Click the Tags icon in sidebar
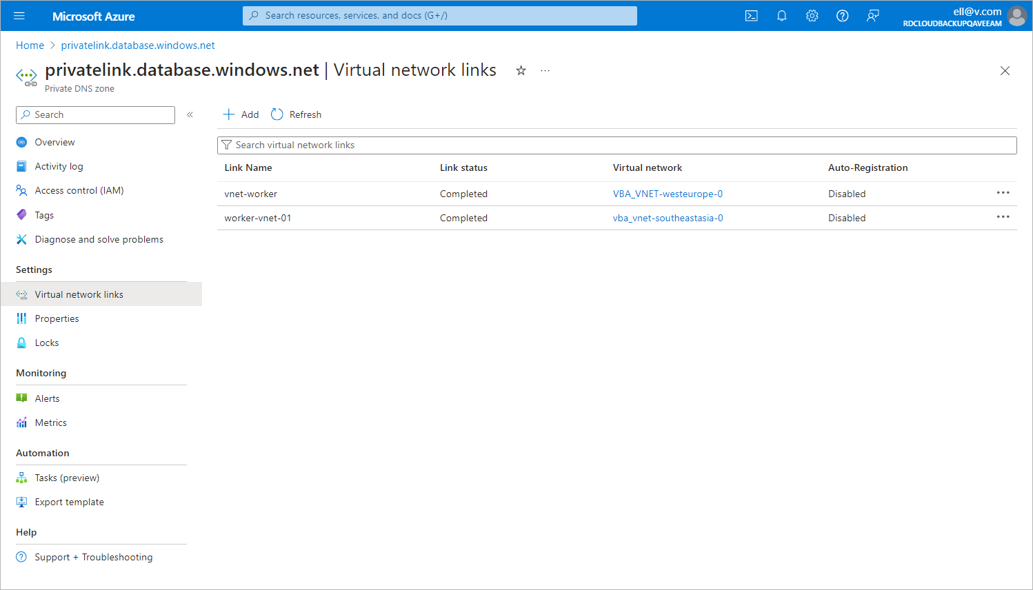 point(21,215)
